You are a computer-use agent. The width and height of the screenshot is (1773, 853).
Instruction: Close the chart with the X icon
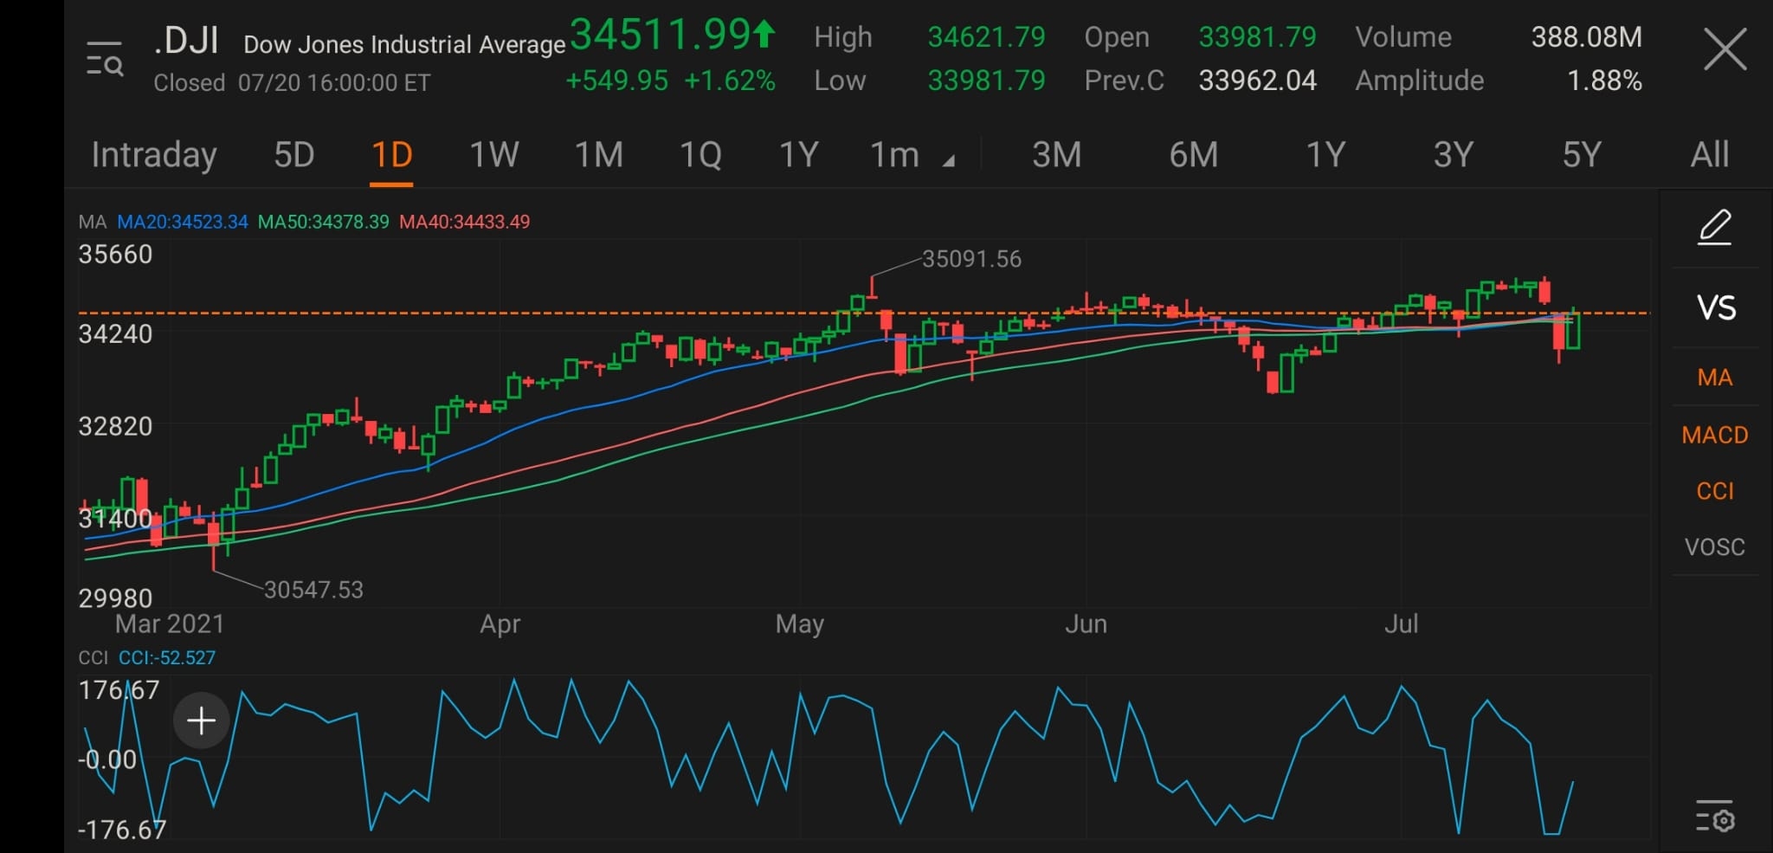[x=1725, y=48]
